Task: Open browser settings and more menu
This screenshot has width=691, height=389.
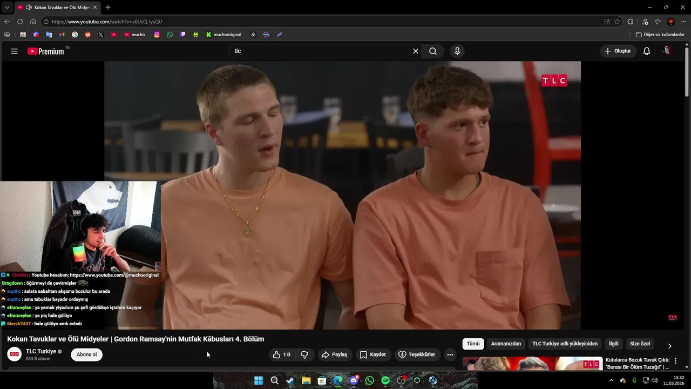Action: coord(683,22)
